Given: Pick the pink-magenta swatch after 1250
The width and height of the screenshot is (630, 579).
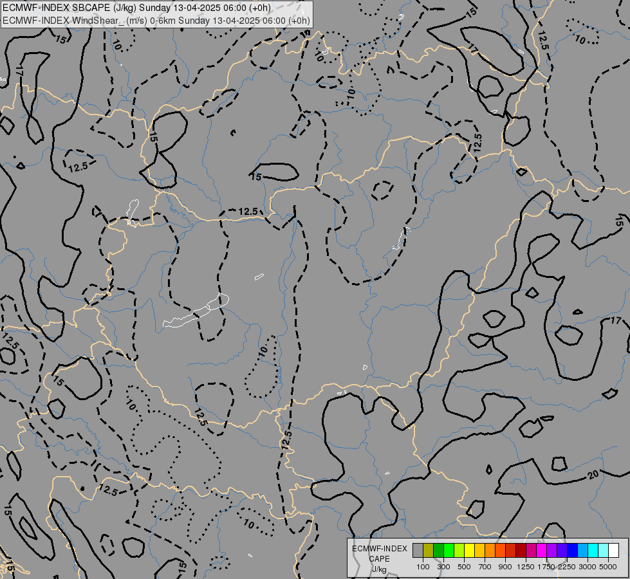Looking at the screenshot, I should click(x=531, y=551).
